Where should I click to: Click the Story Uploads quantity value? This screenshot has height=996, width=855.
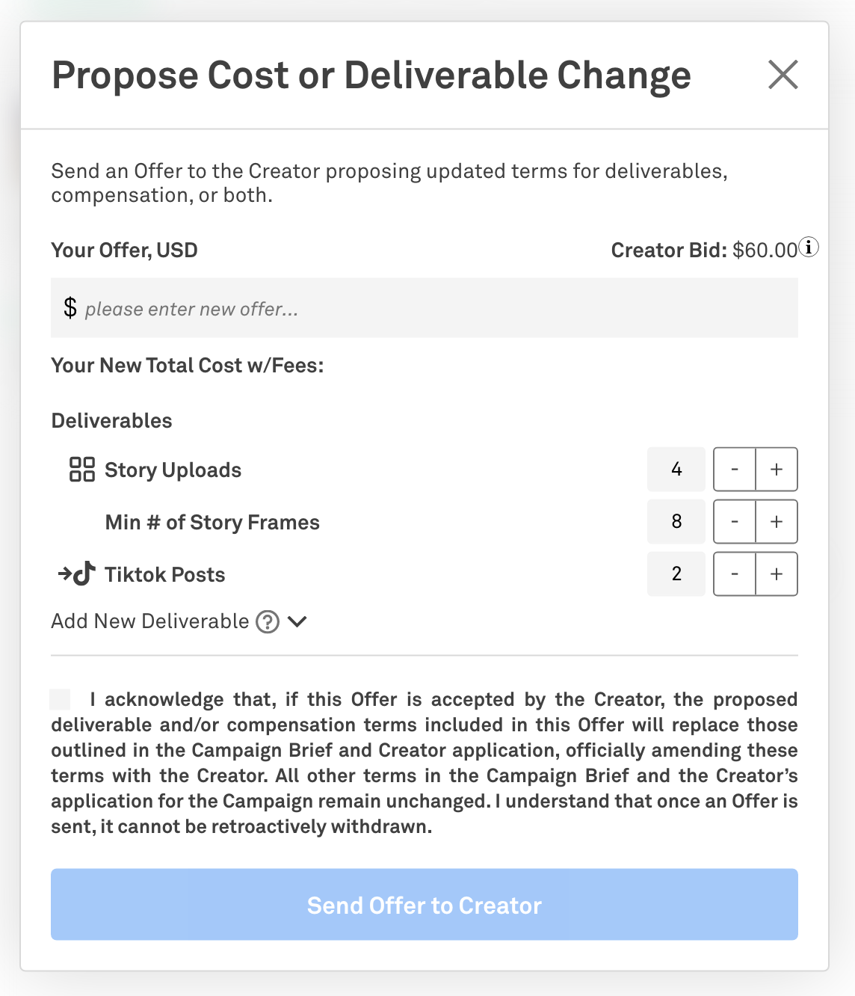click(676, 470)
